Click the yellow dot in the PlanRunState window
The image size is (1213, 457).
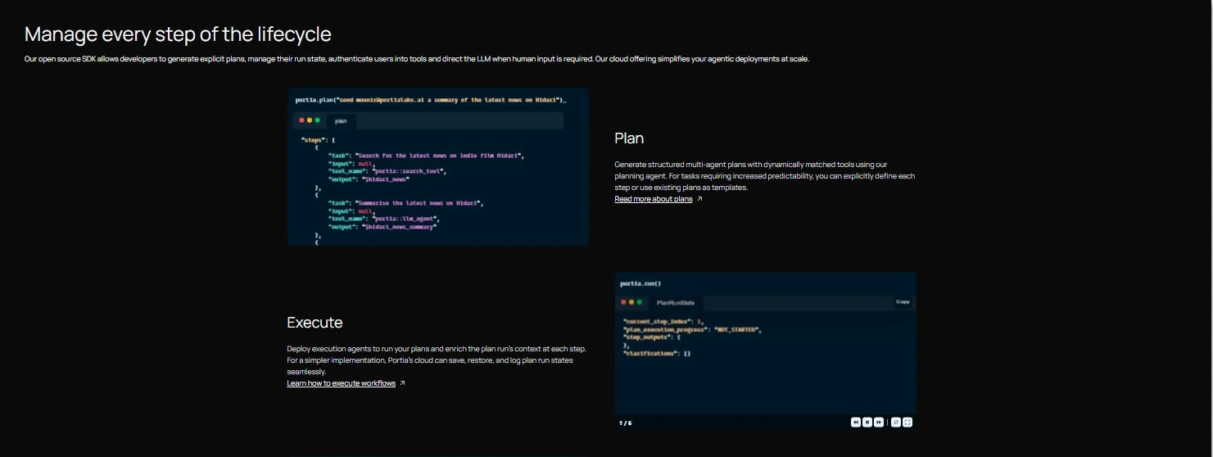click(x=631, y=302)
